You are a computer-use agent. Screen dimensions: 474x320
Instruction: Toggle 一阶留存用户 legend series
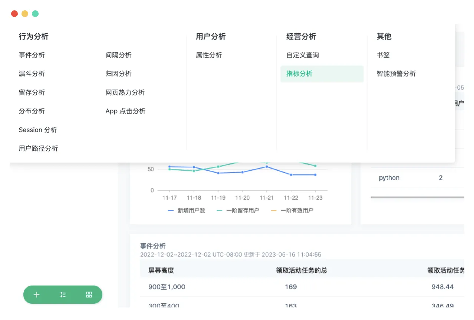tap(238, 210)
